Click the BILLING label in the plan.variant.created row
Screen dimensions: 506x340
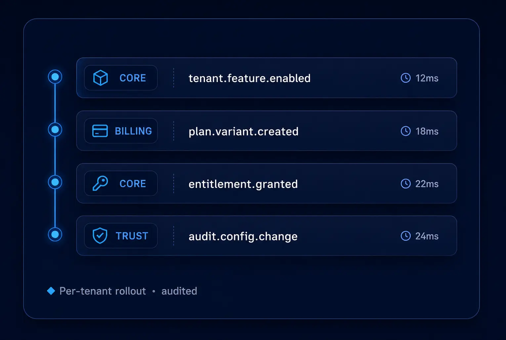pyautogui.click(x=133, y=131)
